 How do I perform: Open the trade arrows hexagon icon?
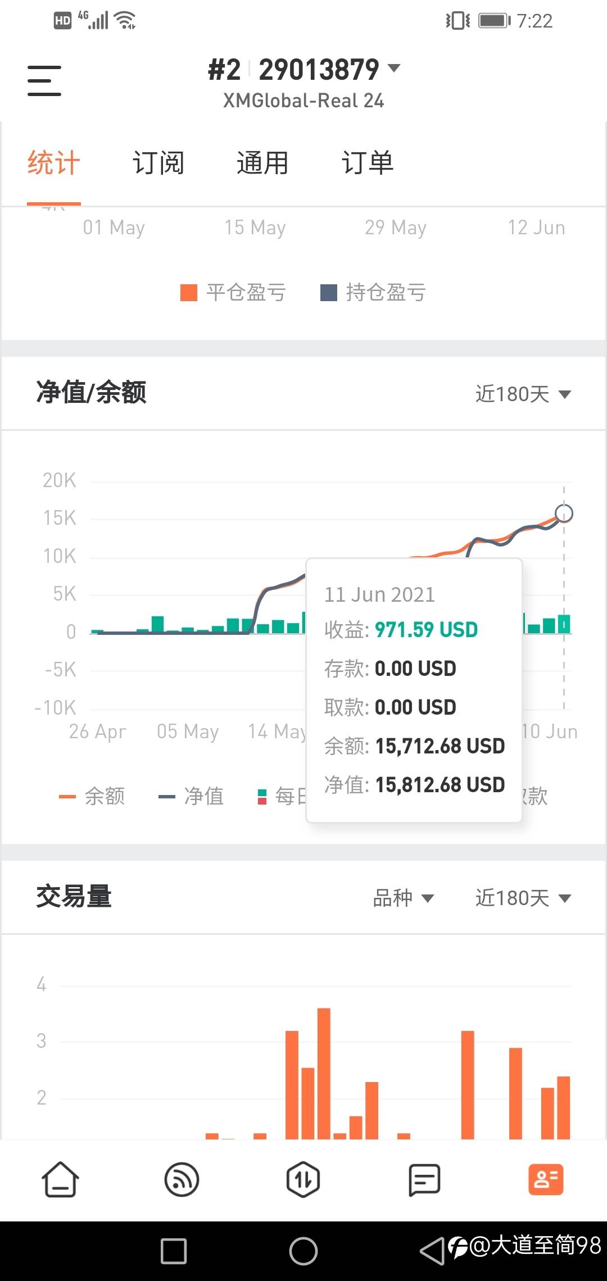(303, 1179)
